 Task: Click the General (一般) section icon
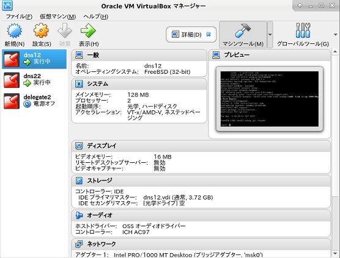tap(79, 55)
